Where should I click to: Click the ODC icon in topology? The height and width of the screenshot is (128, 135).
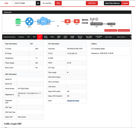pos(67,21)
